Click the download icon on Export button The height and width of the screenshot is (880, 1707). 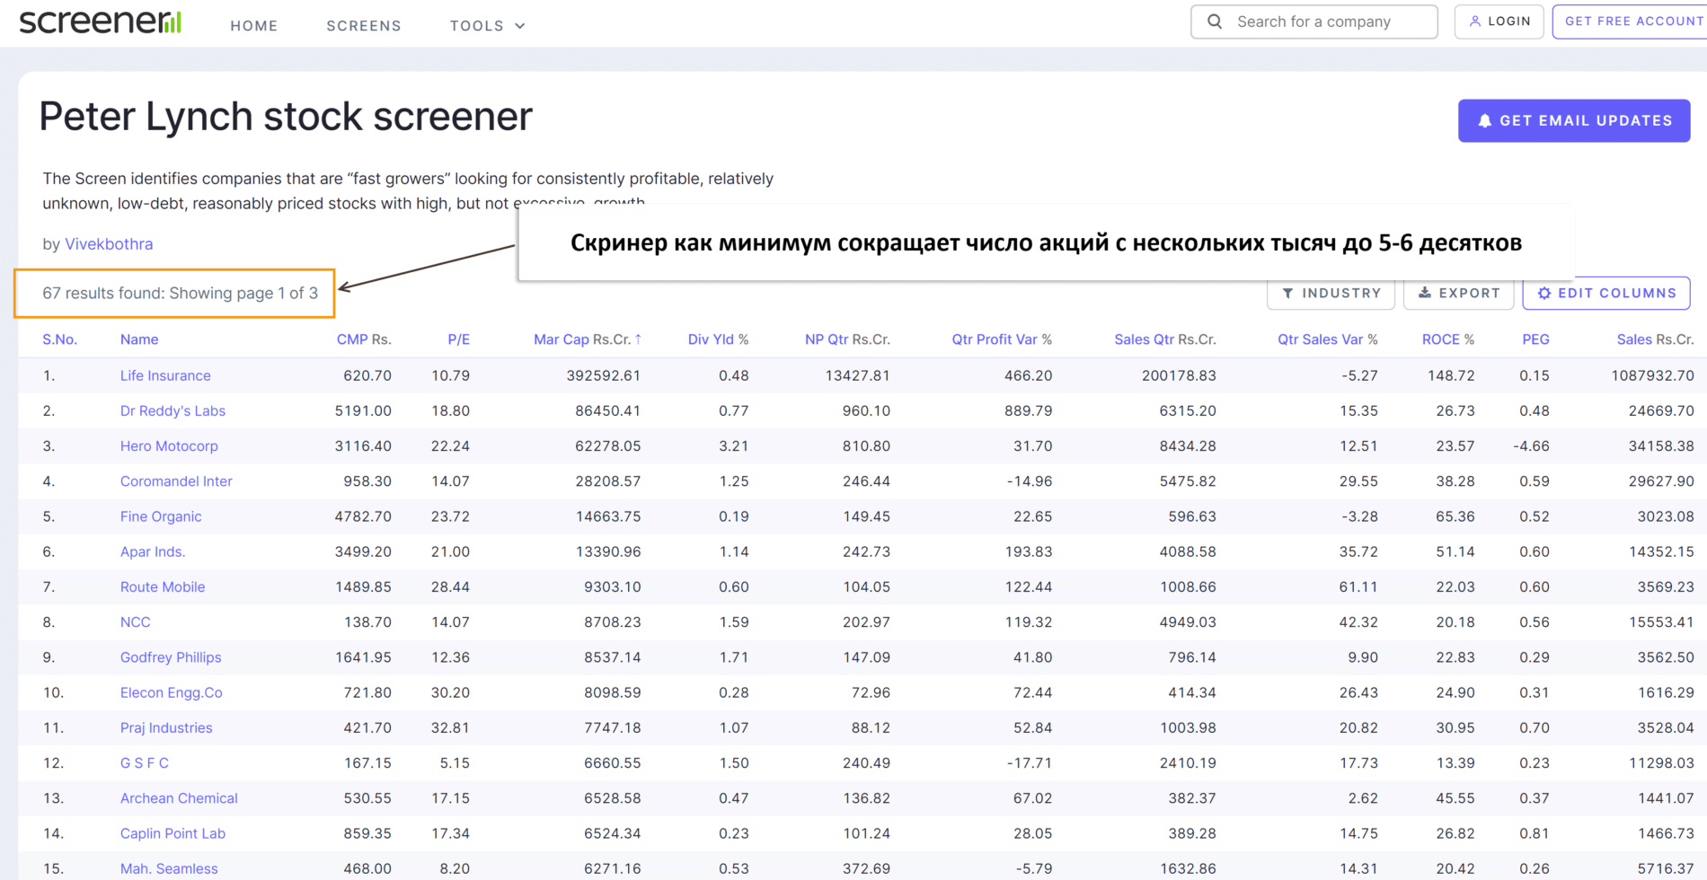click(x=1424, y=293)
